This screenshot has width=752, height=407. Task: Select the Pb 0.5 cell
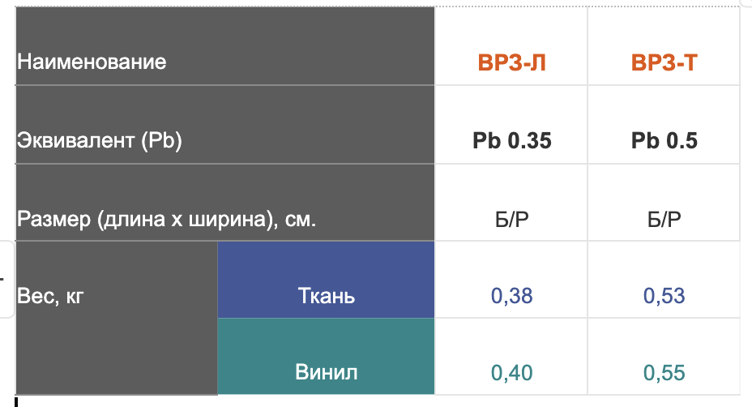point(664,141)
